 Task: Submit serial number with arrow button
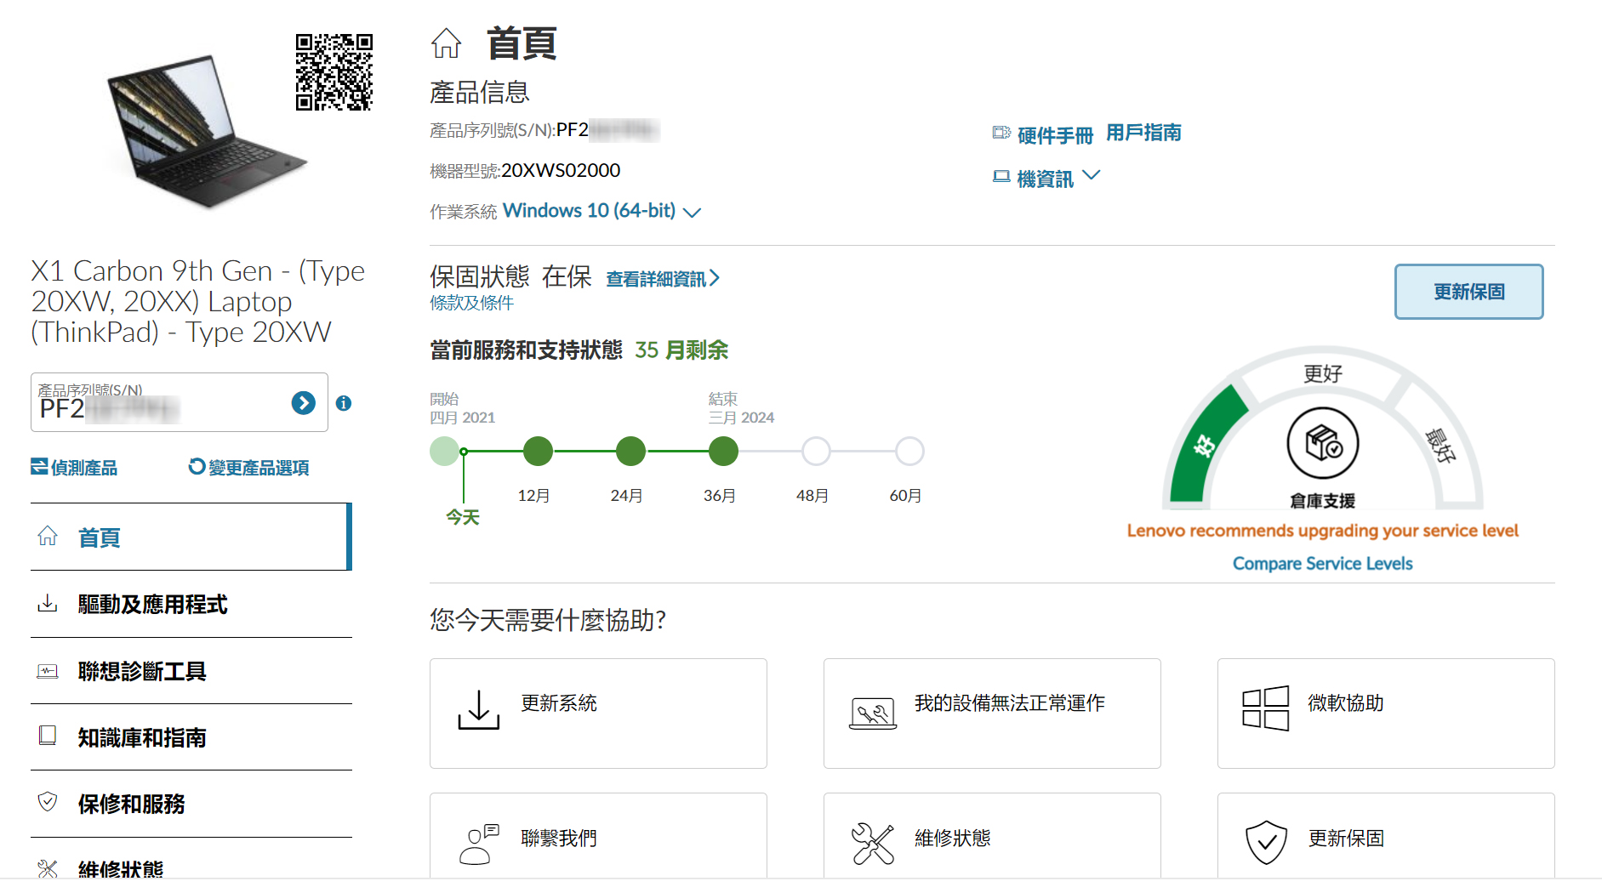(303, 403)
